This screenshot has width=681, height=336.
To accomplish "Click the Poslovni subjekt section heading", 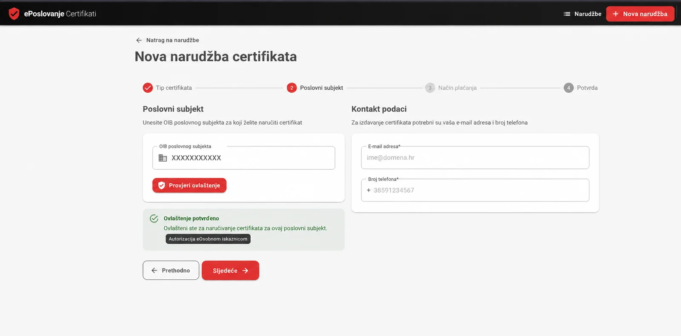I will coord(173,109).
